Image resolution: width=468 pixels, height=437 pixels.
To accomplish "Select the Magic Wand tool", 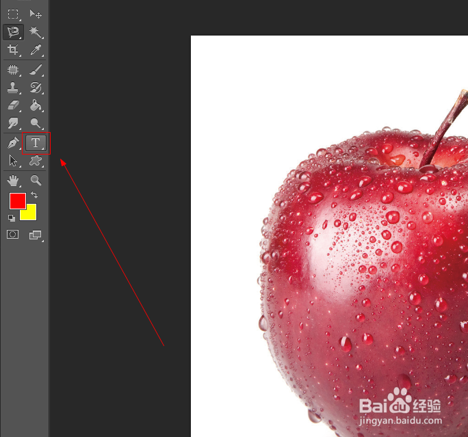I will point(36,32).
